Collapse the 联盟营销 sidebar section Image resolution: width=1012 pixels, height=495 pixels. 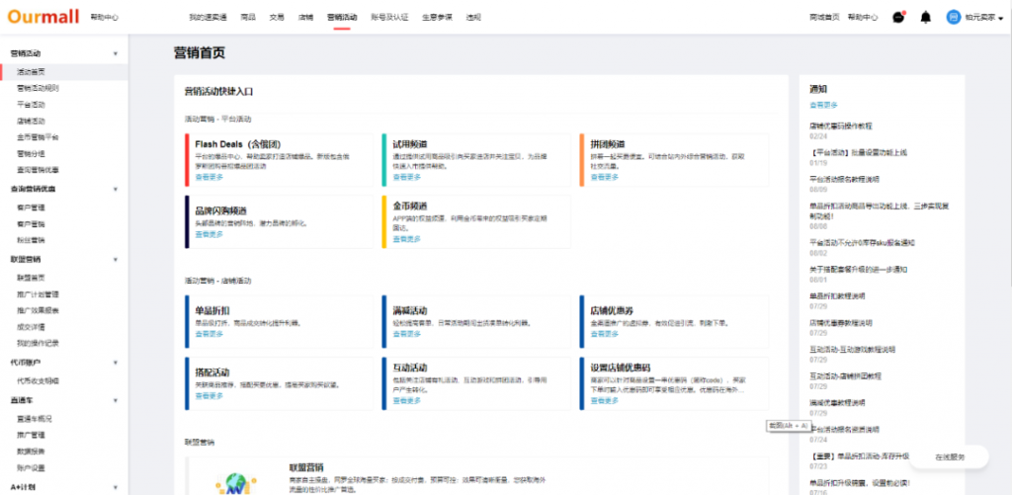[x=115, y=259]
